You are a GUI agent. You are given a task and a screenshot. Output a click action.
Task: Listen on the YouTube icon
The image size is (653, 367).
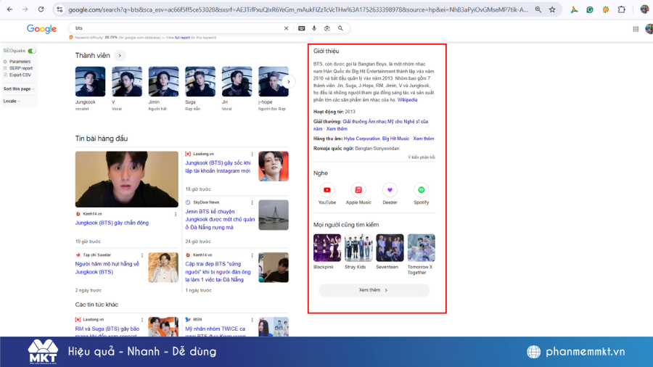pos(327,190)
